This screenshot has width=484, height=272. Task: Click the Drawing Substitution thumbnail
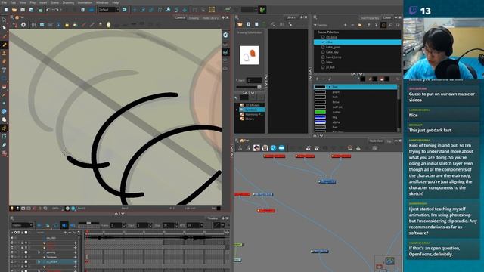click(249, 55)
